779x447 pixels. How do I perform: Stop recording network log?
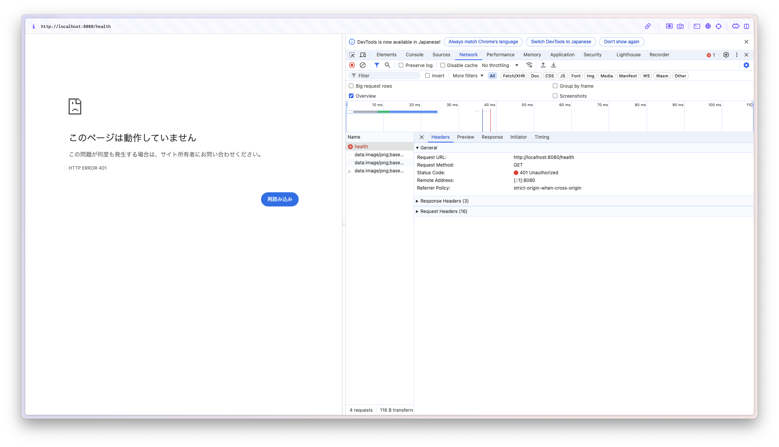(352, 65)
